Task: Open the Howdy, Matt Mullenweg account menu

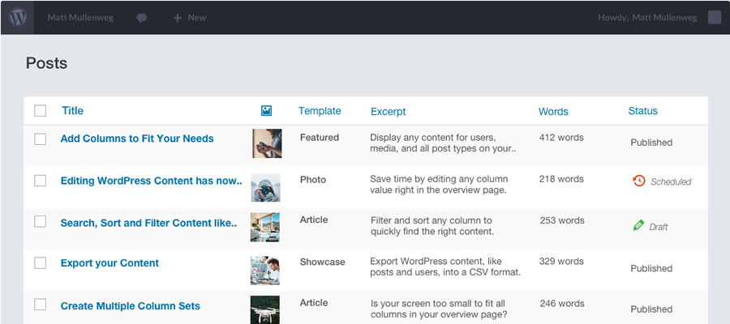Action: [x=647, y=18]
